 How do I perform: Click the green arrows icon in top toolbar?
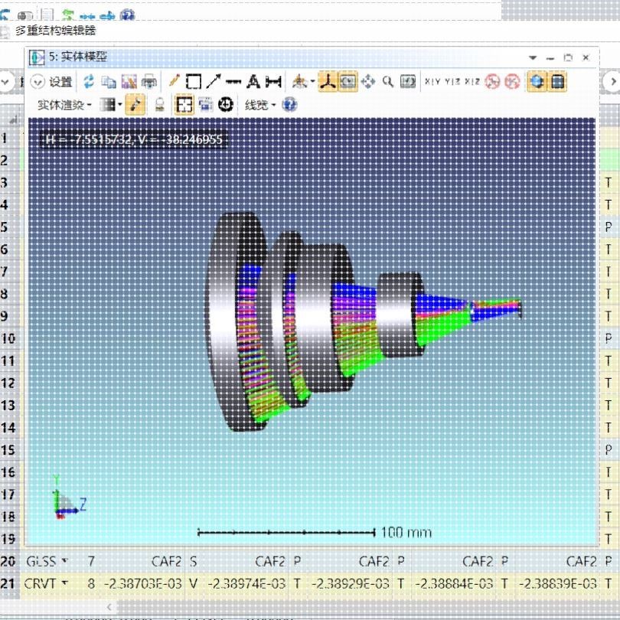(x=68, y=15)
